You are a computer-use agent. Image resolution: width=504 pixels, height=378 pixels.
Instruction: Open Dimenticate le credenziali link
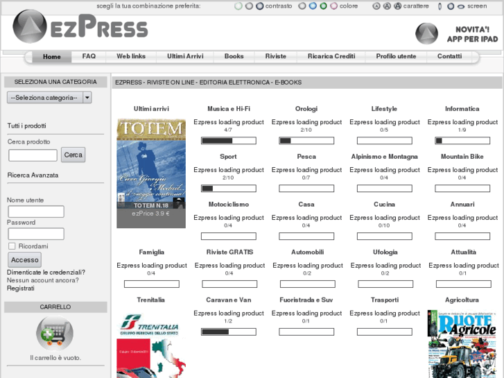(x=46, y=273)
